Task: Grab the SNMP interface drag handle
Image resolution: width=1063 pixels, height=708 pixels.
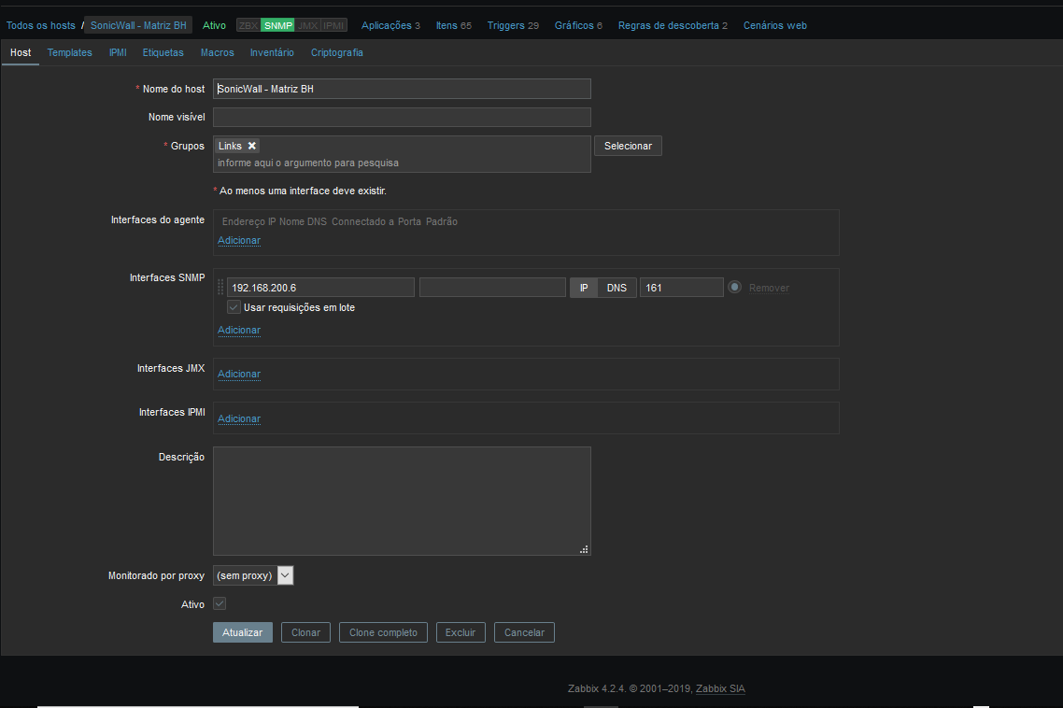Action: 220,288
